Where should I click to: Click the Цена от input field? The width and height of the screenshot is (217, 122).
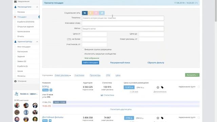click(x=94, y=34)
